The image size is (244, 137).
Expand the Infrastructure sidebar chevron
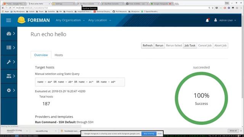pos(14,76)
